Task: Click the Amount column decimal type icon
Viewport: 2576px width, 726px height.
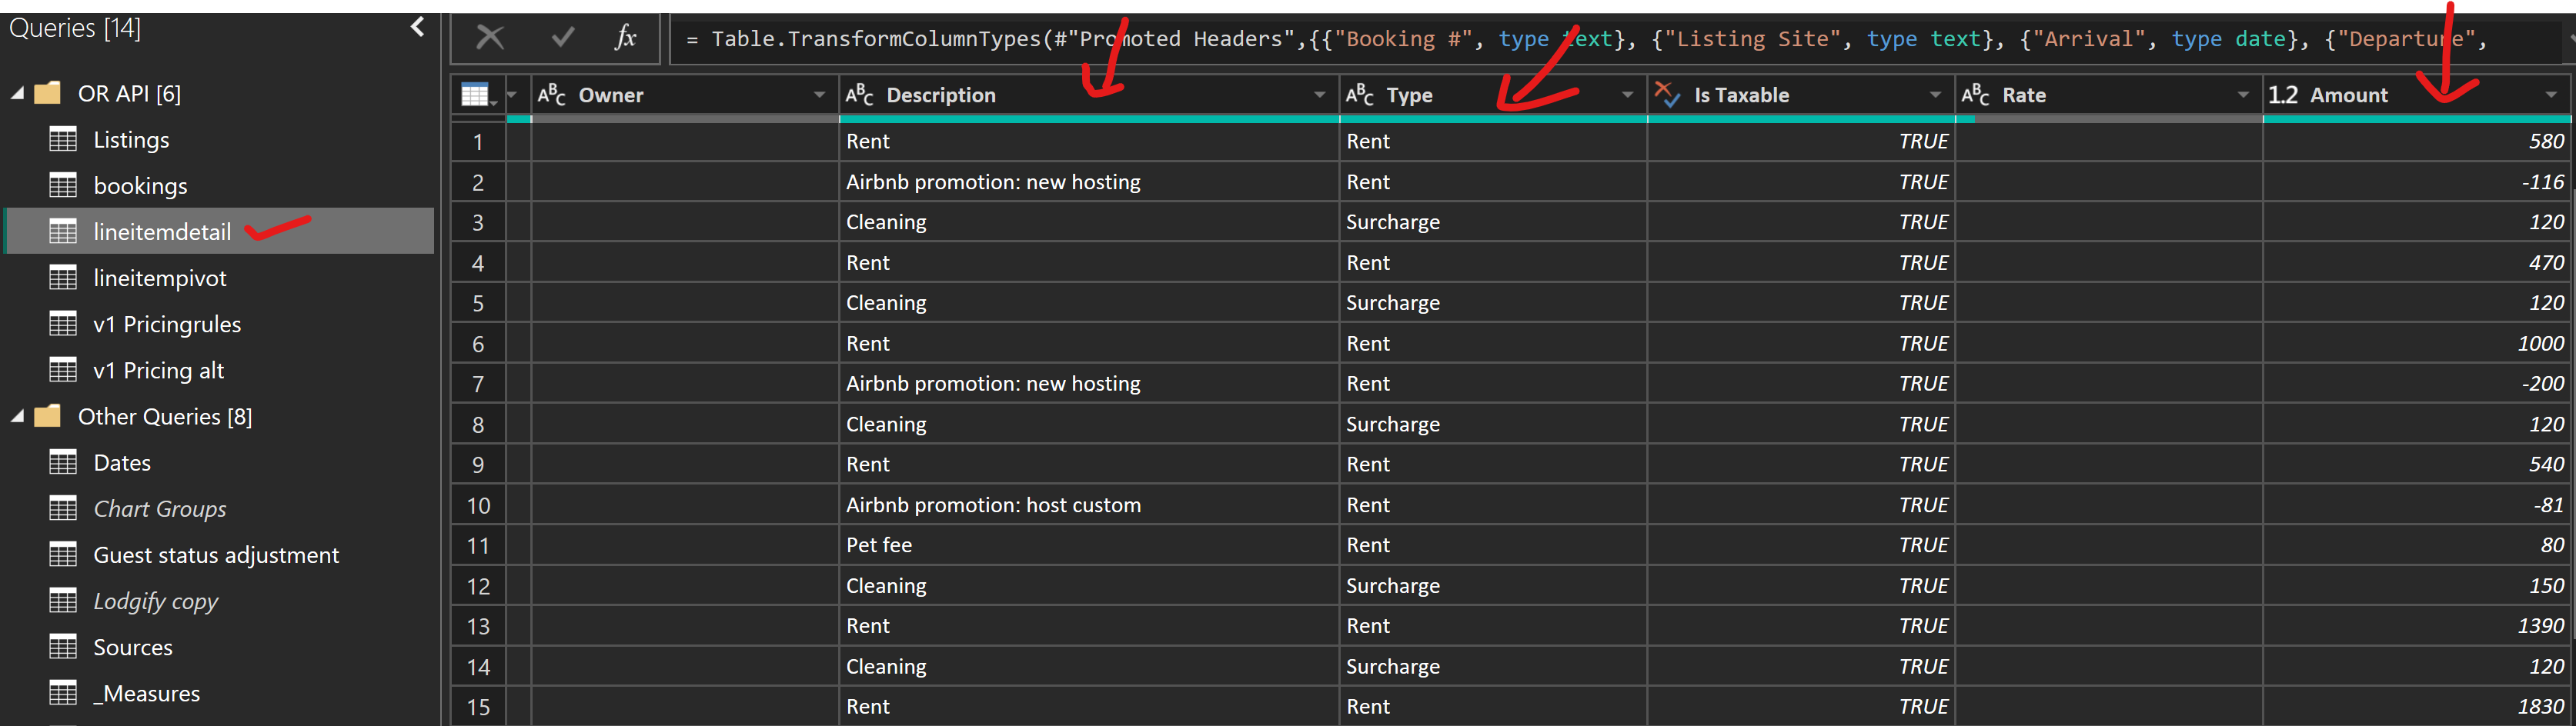Action: (2283, 95)
